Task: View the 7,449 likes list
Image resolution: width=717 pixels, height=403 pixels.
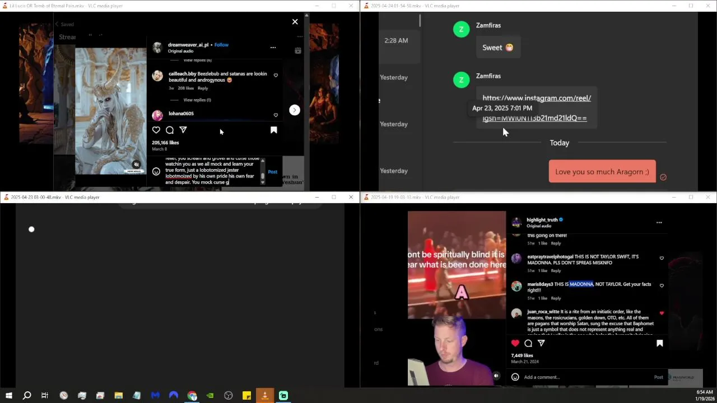Action: 522,355
